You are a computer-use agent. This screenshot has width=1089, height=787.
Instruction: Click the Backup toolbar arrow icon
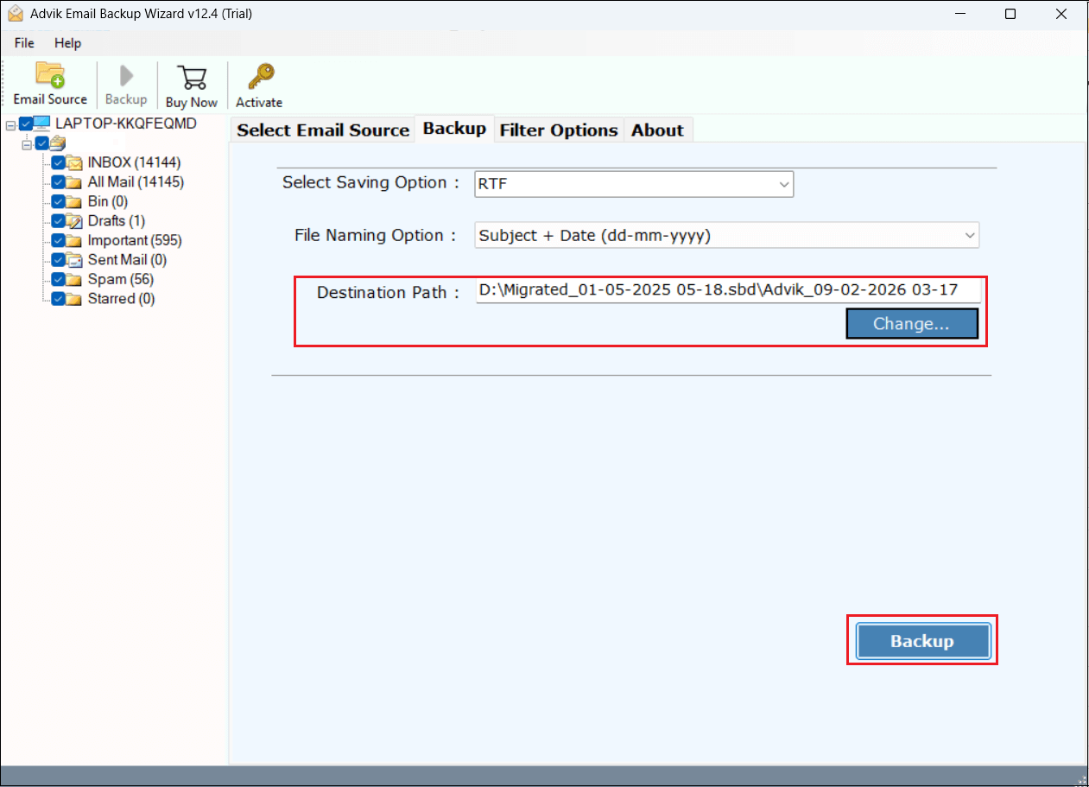click(x=126, y=76)
